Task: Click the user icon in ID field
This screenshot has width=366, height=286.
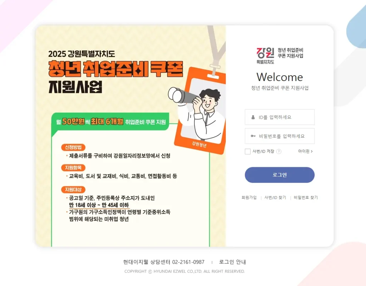Action: point(253,117)
